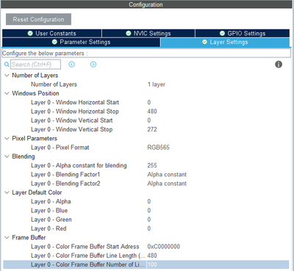Click the highlighted Number of Lines value 100

click(x=152, y=264)
